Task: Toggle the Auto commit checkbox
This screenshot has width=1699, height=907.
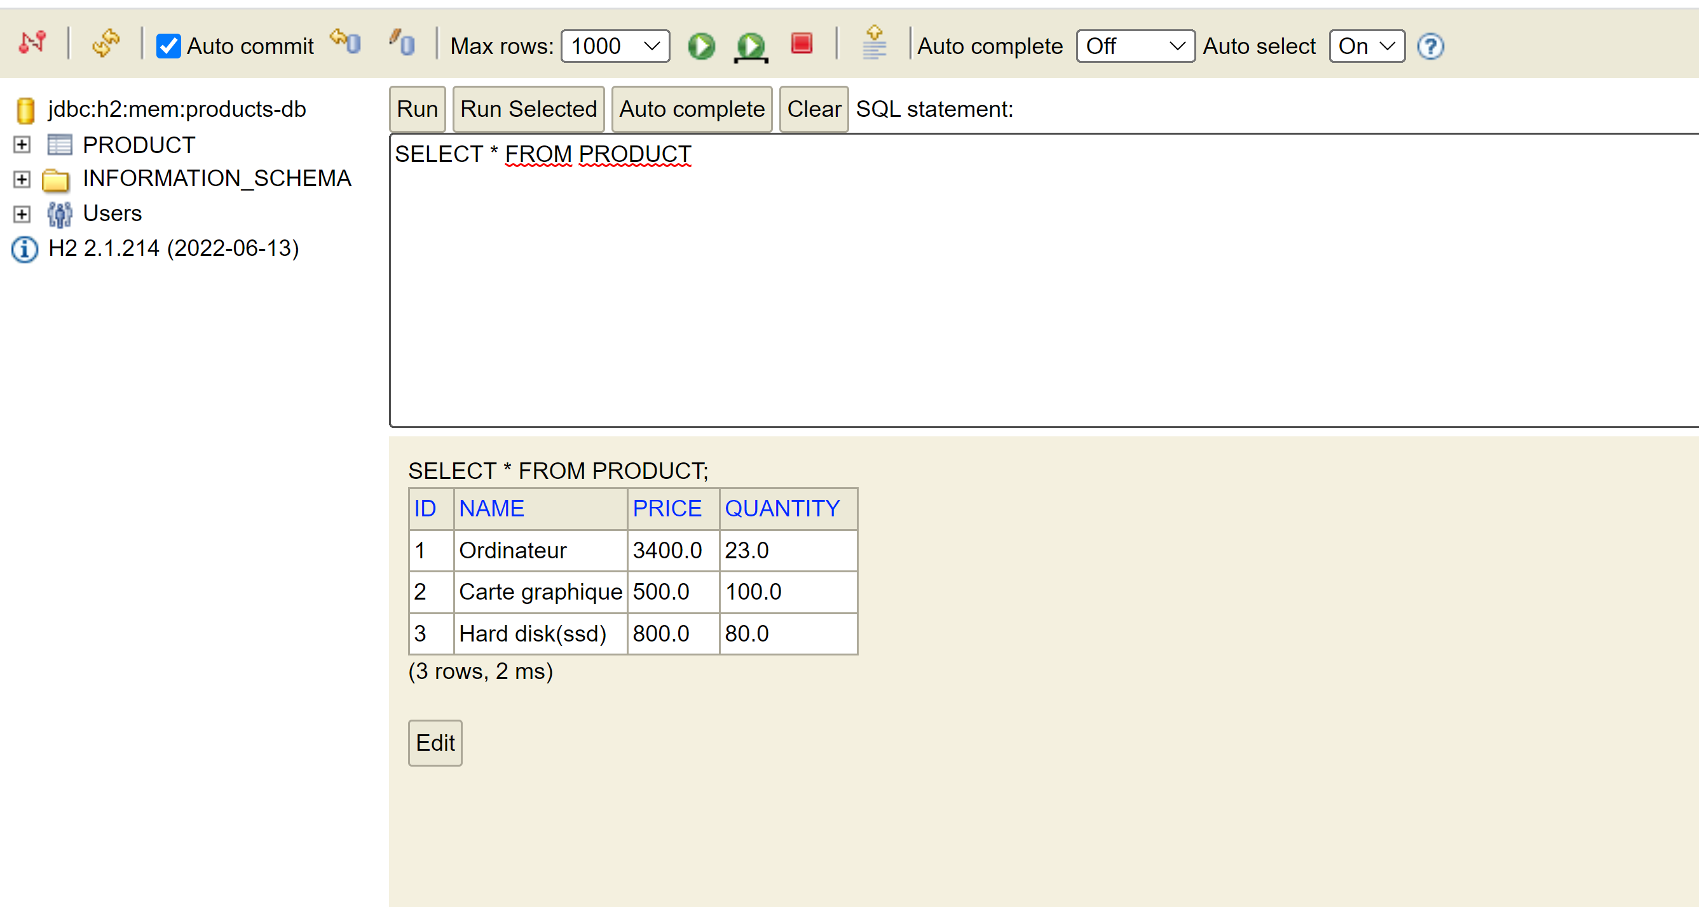Action: (x=169, y=46)
